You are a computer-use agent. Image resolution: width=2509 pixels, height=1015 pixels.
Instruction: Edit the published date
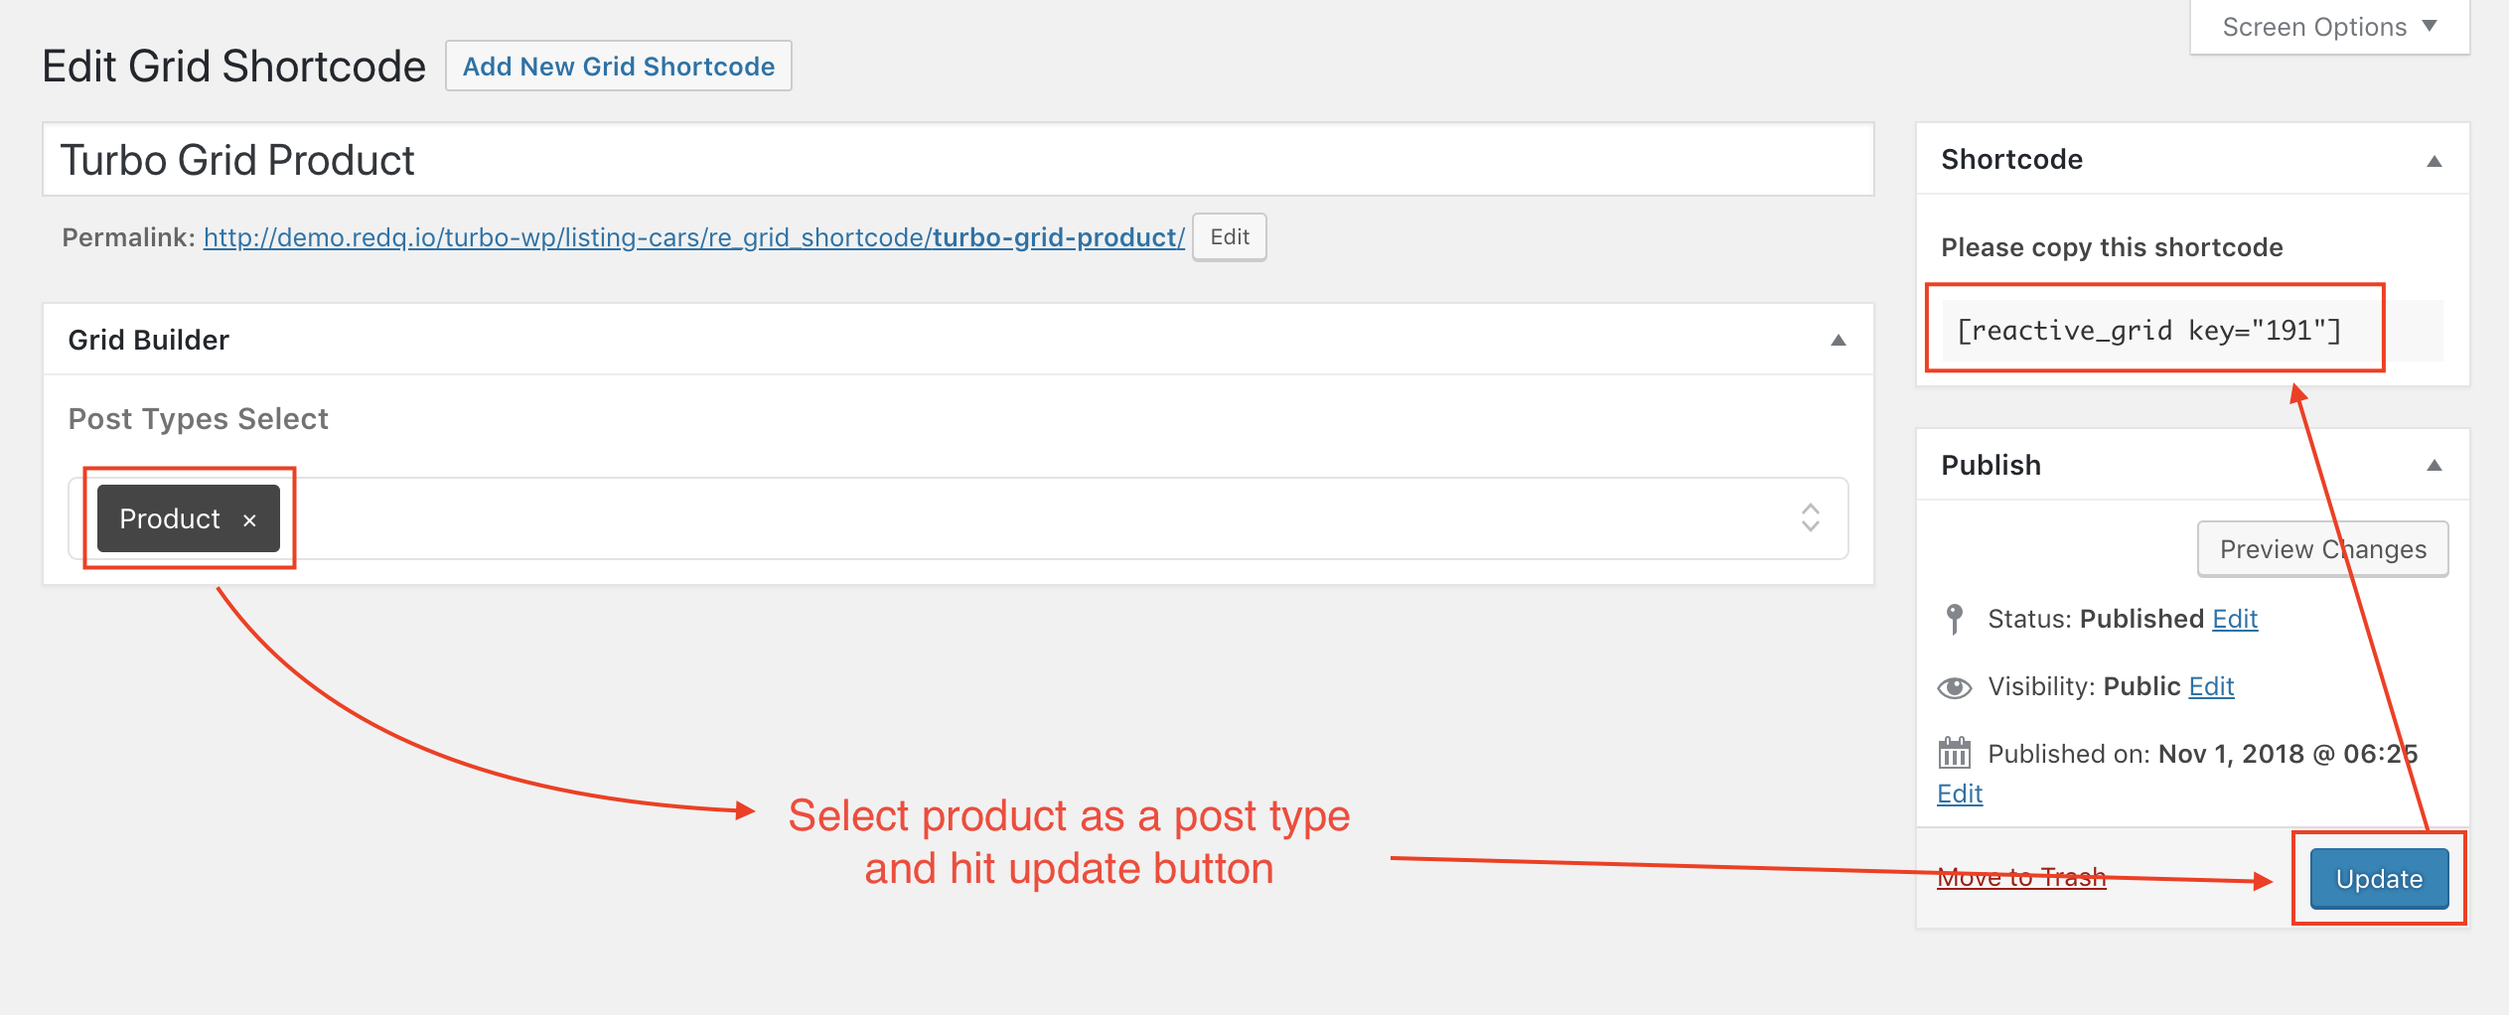tap(1960, 794)
